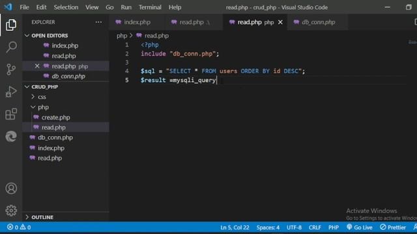Show errors count in status bar
The image size is (417, 234).
[13, 227]
